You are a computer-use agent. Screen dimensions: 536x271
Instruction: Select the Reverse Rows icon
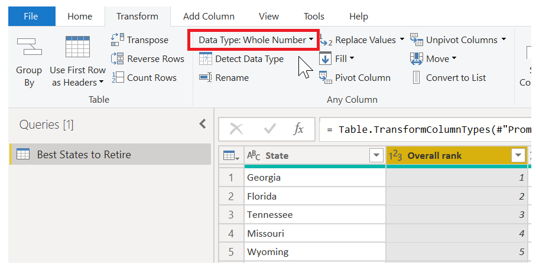117,58
